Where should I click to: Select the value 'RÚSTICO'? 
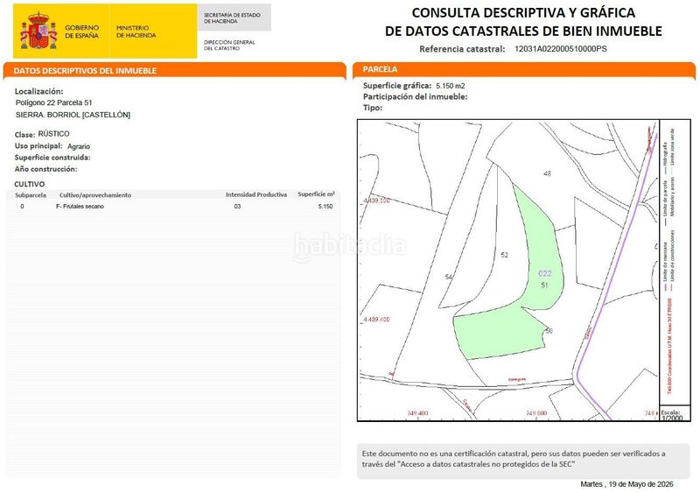[53, 134]
